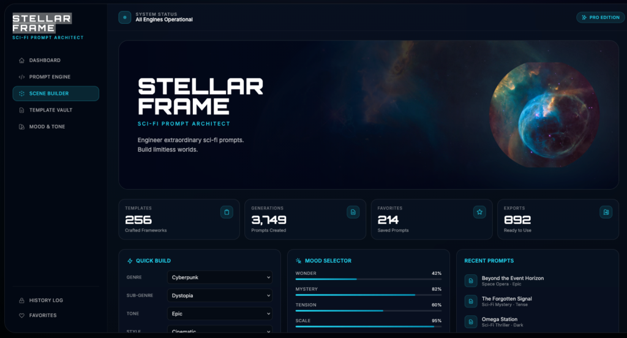
Task: Click the Generations 3,749 stat card
Action: point(305,220)
